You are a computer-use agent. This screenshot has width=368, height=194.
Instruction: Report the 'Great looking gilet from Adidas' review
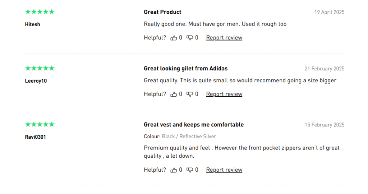pos(224,94)
